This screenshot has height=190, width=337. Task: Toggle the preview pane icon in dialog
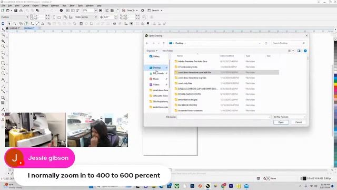click(299, 51)
